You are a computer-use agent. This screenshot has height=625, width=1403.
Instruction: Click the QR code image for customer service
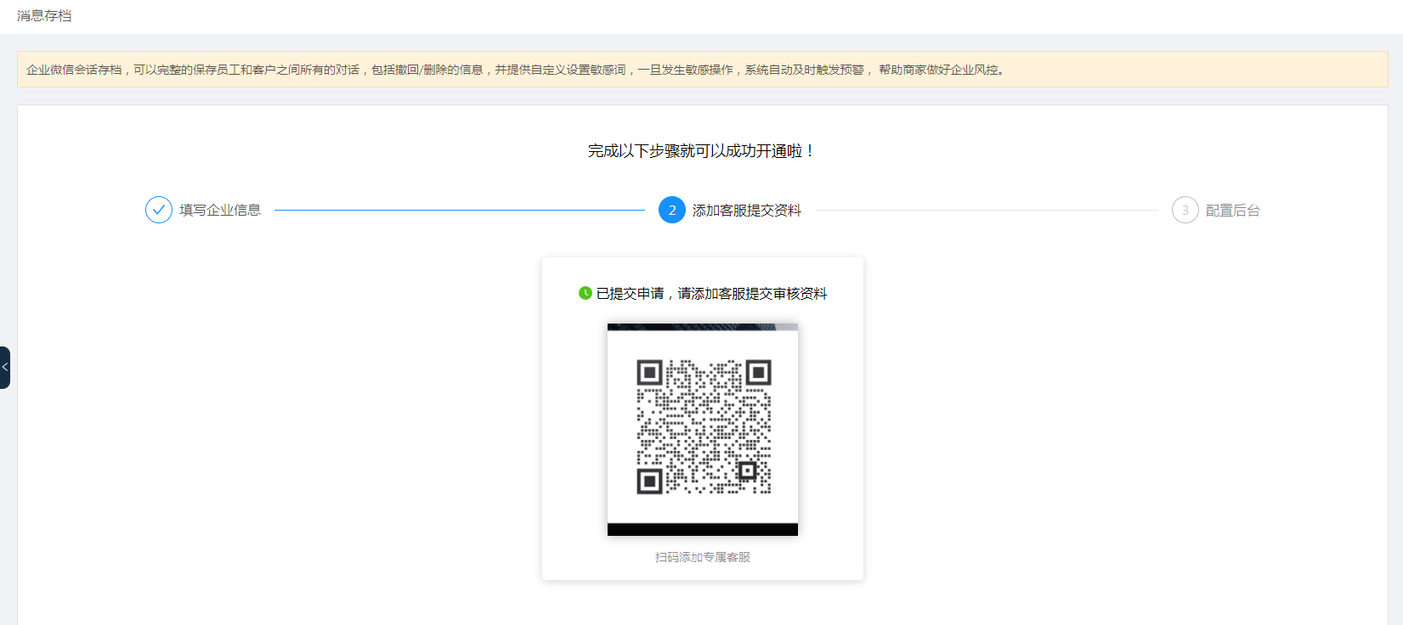(703, 430)
